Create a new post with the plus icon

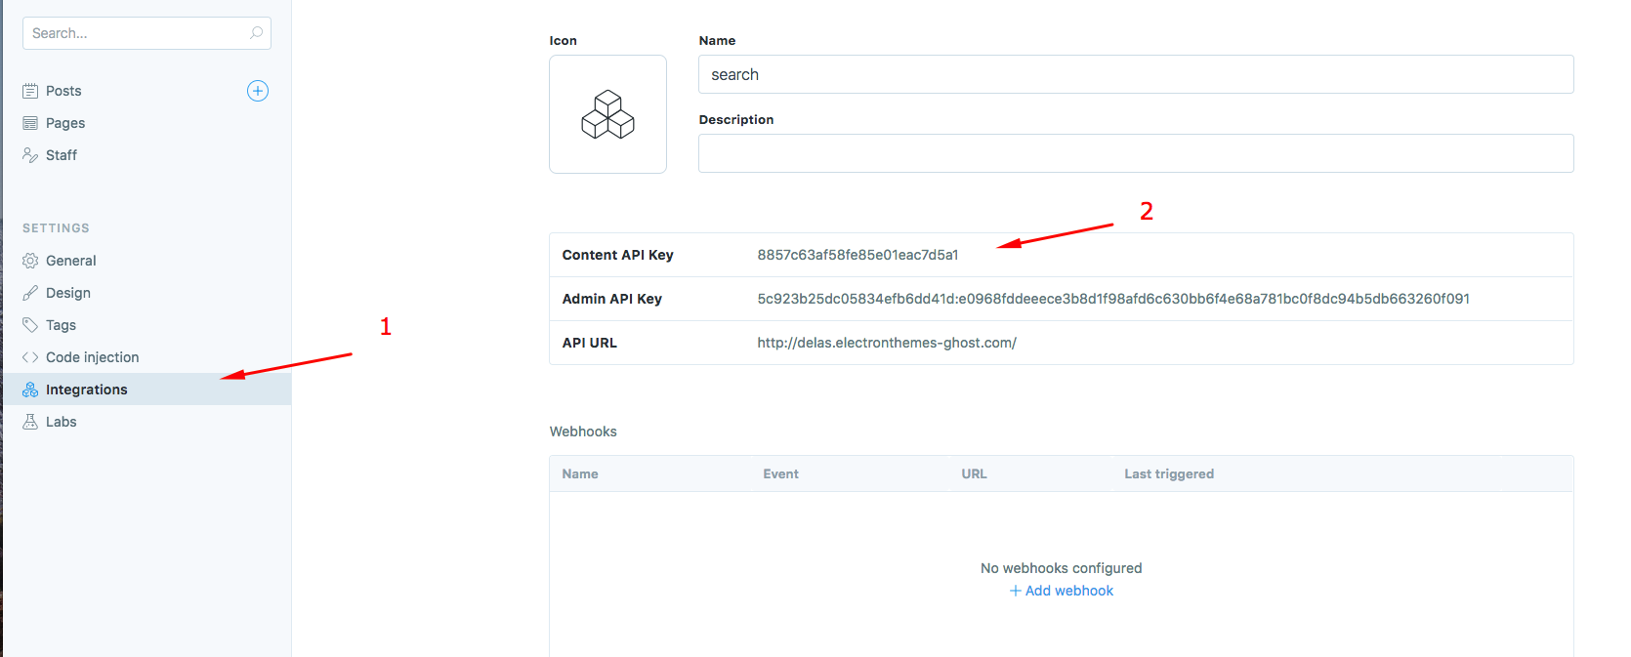tap(258, 91)
